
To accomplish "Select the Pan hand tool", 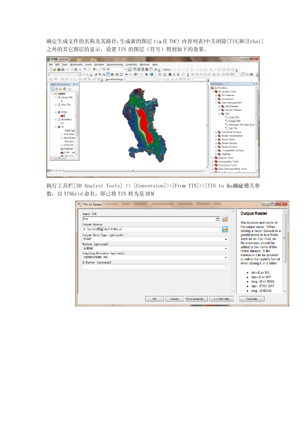I will 108,74.
